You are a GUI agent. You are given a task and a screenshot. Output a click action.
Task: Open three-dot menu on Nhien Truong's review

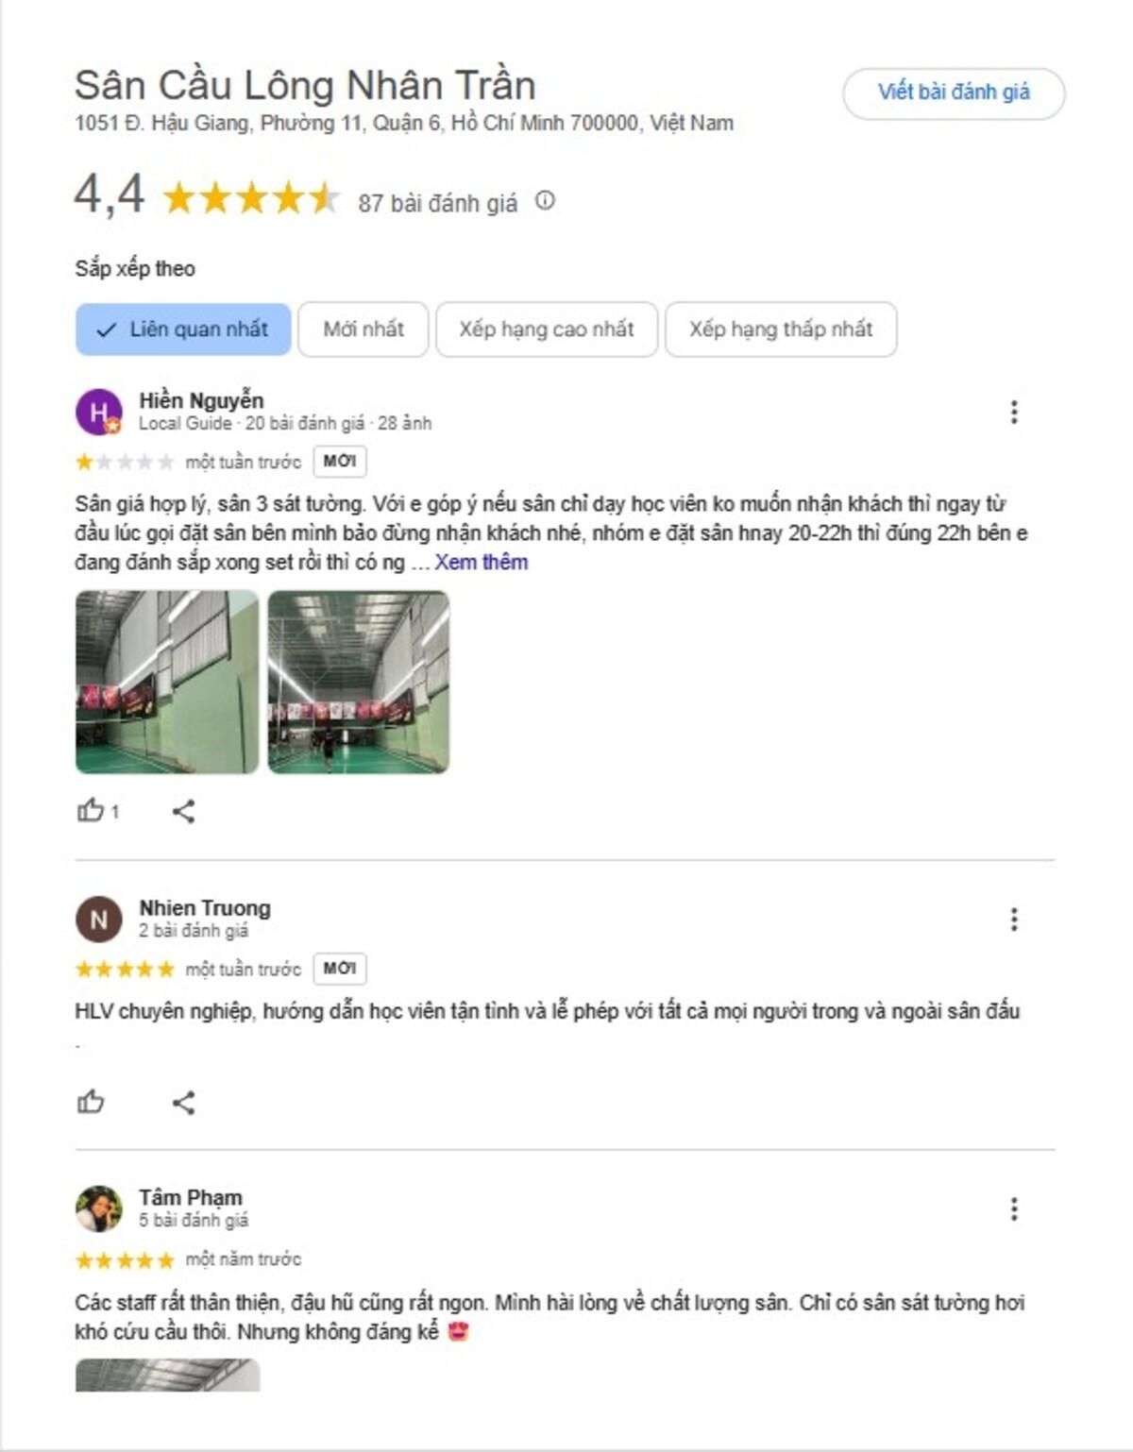click(x=1014, y=919)
